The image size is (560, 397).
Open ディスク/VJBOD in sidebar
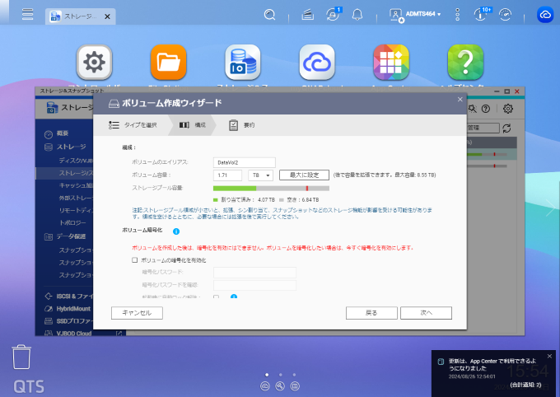[x=76, y=161]
